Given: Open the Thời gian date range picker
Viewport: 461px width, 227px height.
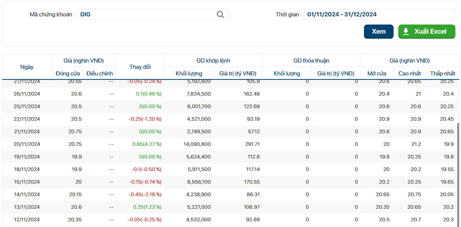Looking at the screenshot, I should click(378, 14).
